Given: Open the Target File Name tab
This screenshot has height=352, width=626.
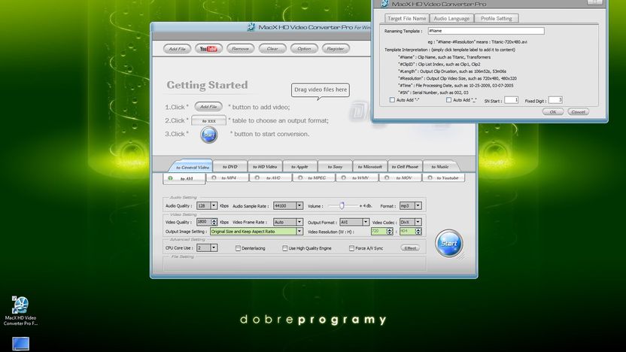Looking at the screenshot, I should click(407, 18).
